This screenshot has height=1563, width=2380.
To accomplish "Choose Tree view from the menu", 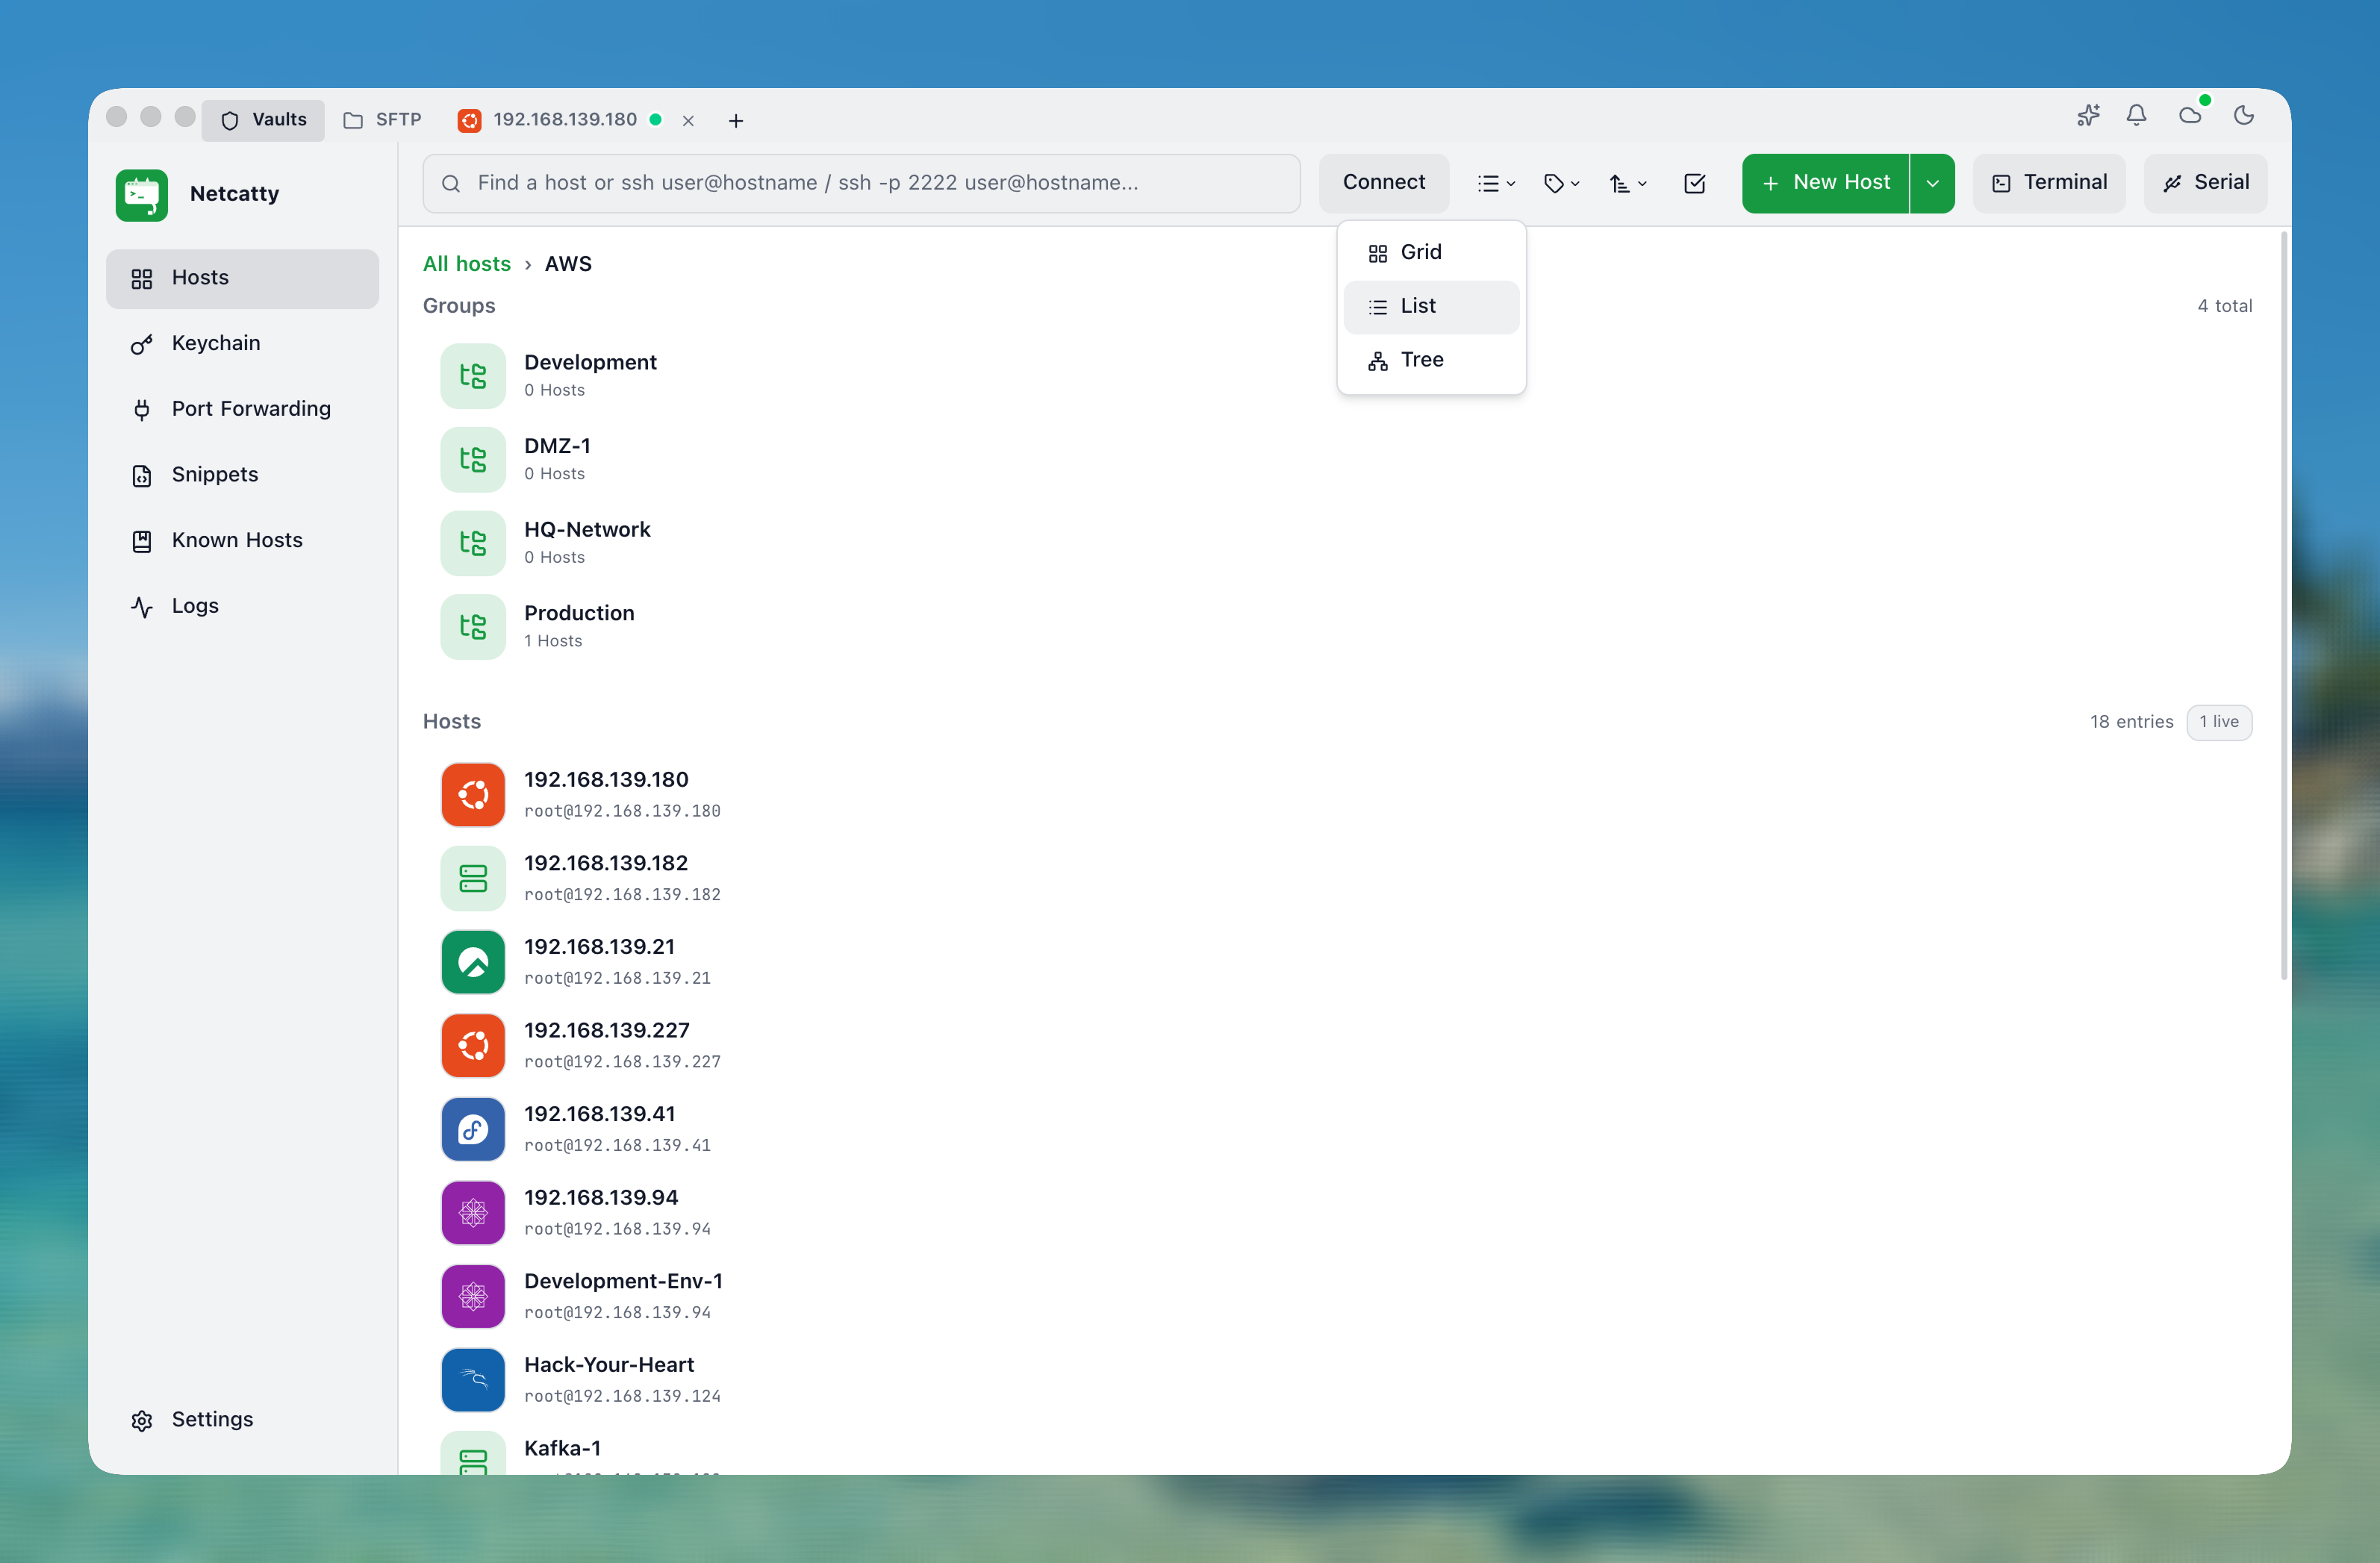I will tap(1431, 360).
